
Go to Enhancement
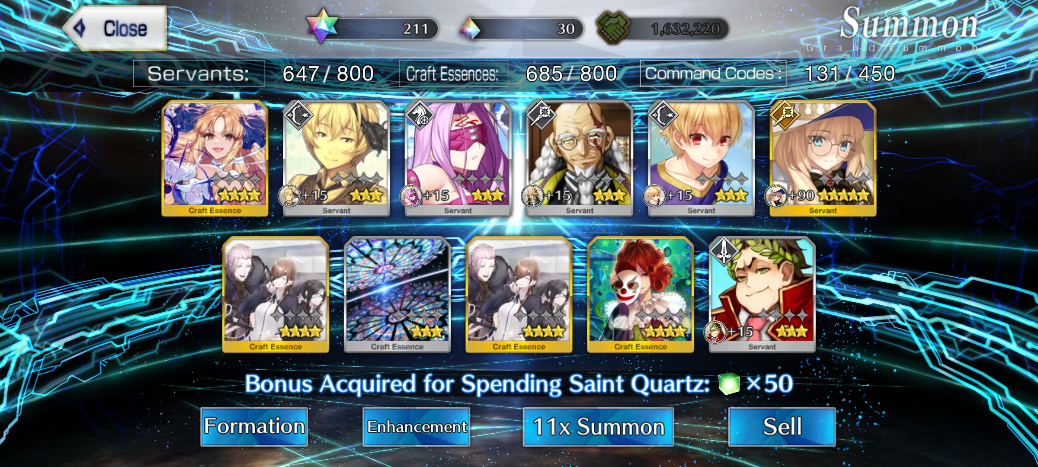click(x=416, y=426)
